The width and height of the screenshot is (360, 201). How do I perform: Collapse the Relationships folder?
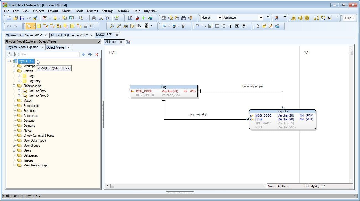14,86
